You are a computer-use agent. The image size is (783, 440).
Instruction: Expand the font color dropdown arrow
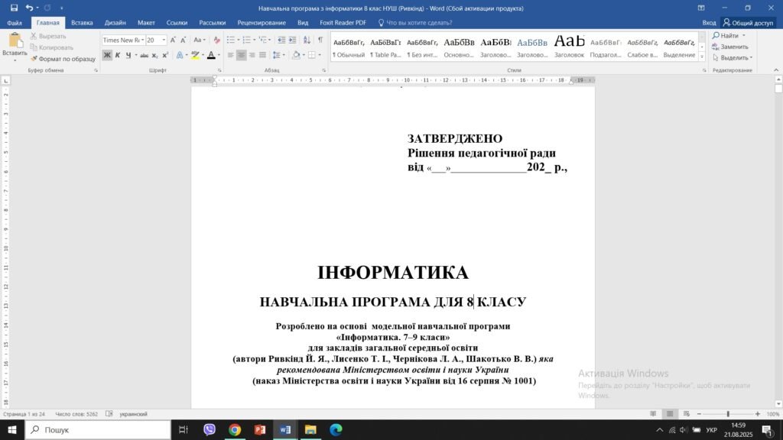click(x=220, y=54)
